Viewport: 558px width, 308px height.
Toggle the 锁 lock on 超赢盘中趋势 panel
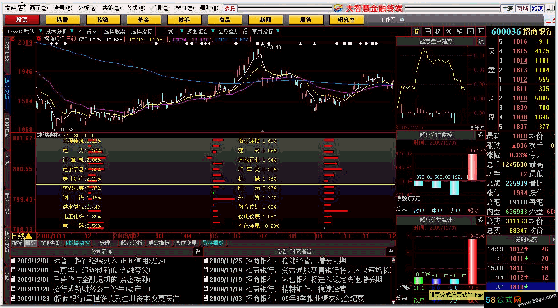[x=481, y=41]
